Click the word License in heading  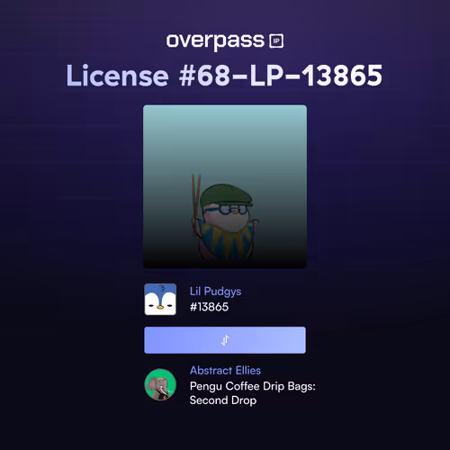tap(117, 76)
